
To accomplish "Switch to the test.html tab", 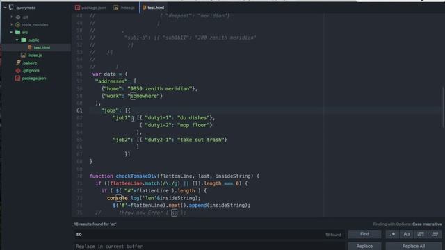I will 153,8.
